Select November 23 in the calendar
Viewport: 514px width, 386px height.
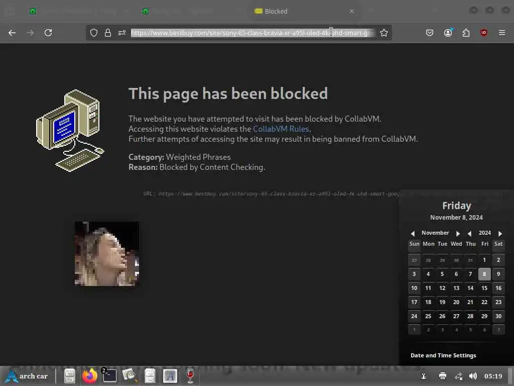point(498,302)
